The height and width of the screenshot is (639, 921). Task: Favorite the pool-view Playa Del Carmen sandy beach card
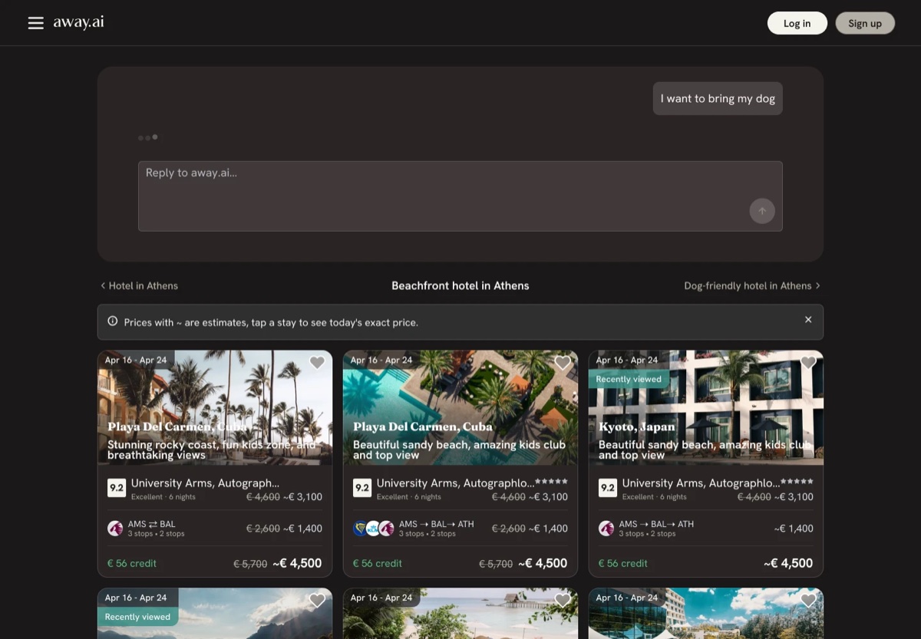click(563, 363)
